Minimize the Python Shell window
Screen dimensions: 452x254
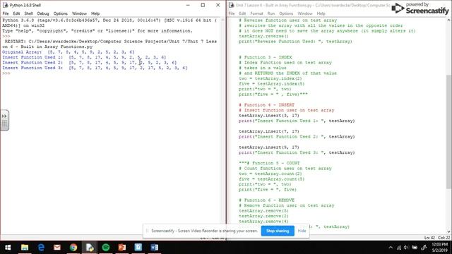(188, 5)
